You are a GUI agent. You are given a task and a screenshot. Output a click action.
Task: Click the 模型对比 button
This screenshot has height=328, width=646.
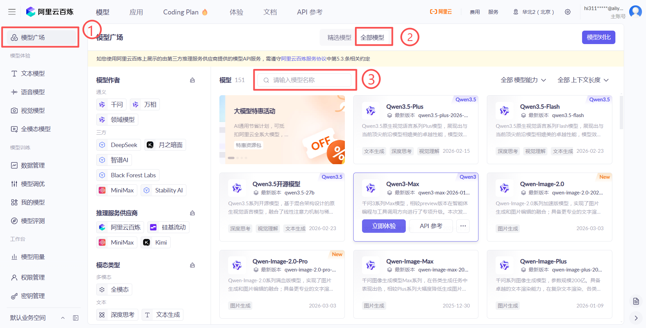tap(598, 37)
